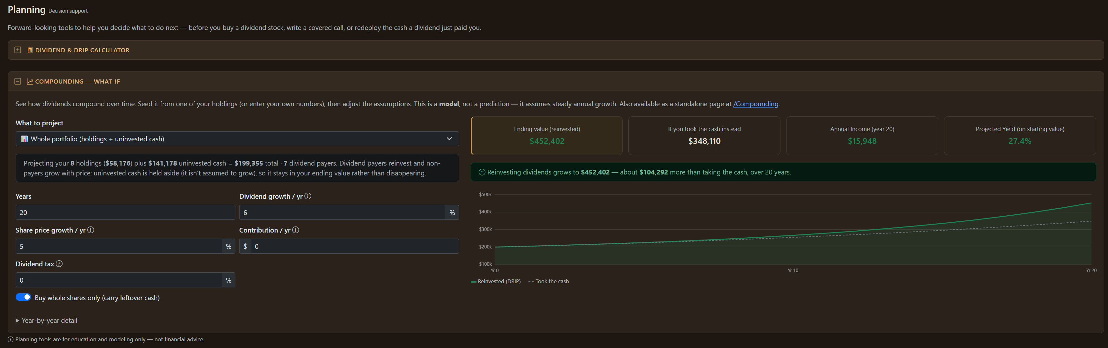Click the Reinvested (DRIP) legend entry
Screen dimensions: 1108x348
point(496,281)
